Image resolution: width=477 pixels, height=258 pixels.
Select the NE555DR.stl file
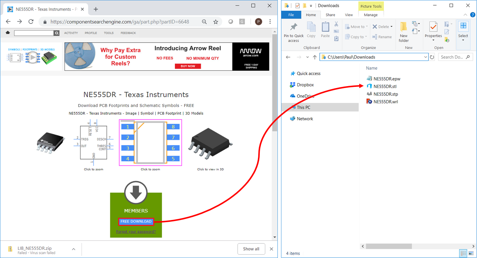[385, 86]
